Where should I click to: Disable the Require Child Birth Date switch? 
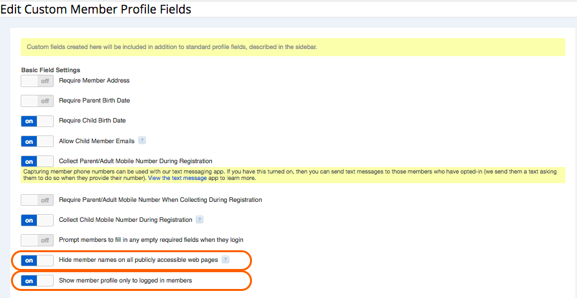[37, 121]
